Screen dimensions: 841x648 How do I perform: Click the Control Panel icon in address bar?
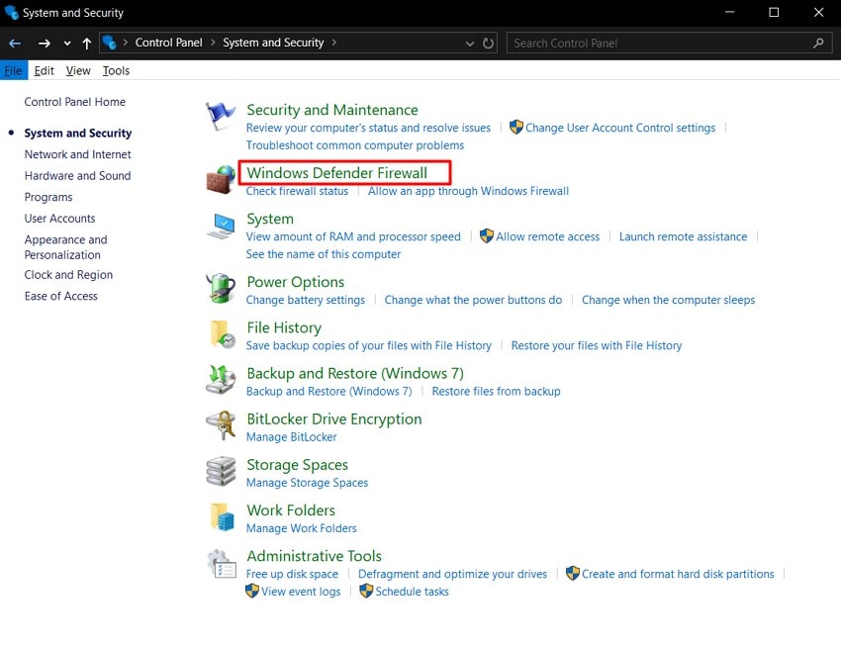tap(109, 43)
